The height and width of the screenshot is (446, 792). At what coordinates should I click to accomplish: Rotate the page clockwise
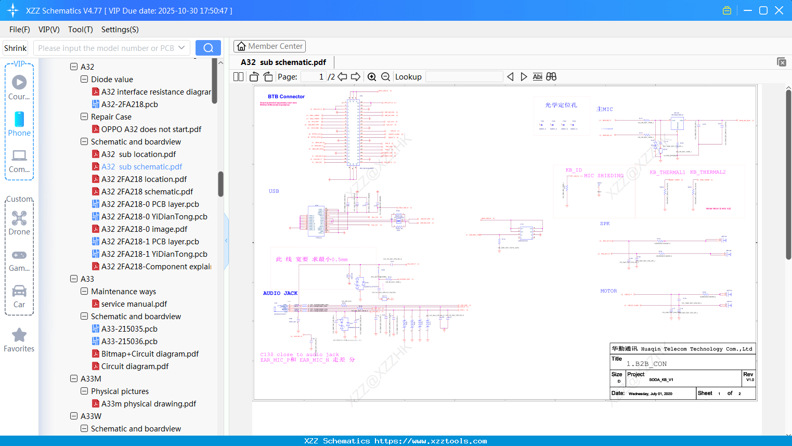[x=268, y=77]
